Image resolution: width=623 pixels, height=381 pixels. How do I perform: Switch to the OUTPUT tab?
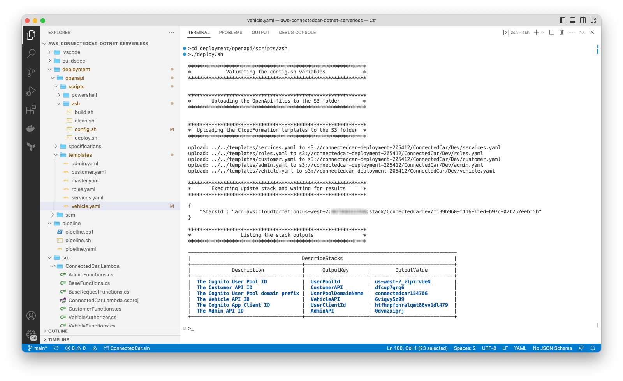click(x=260, y=33)
